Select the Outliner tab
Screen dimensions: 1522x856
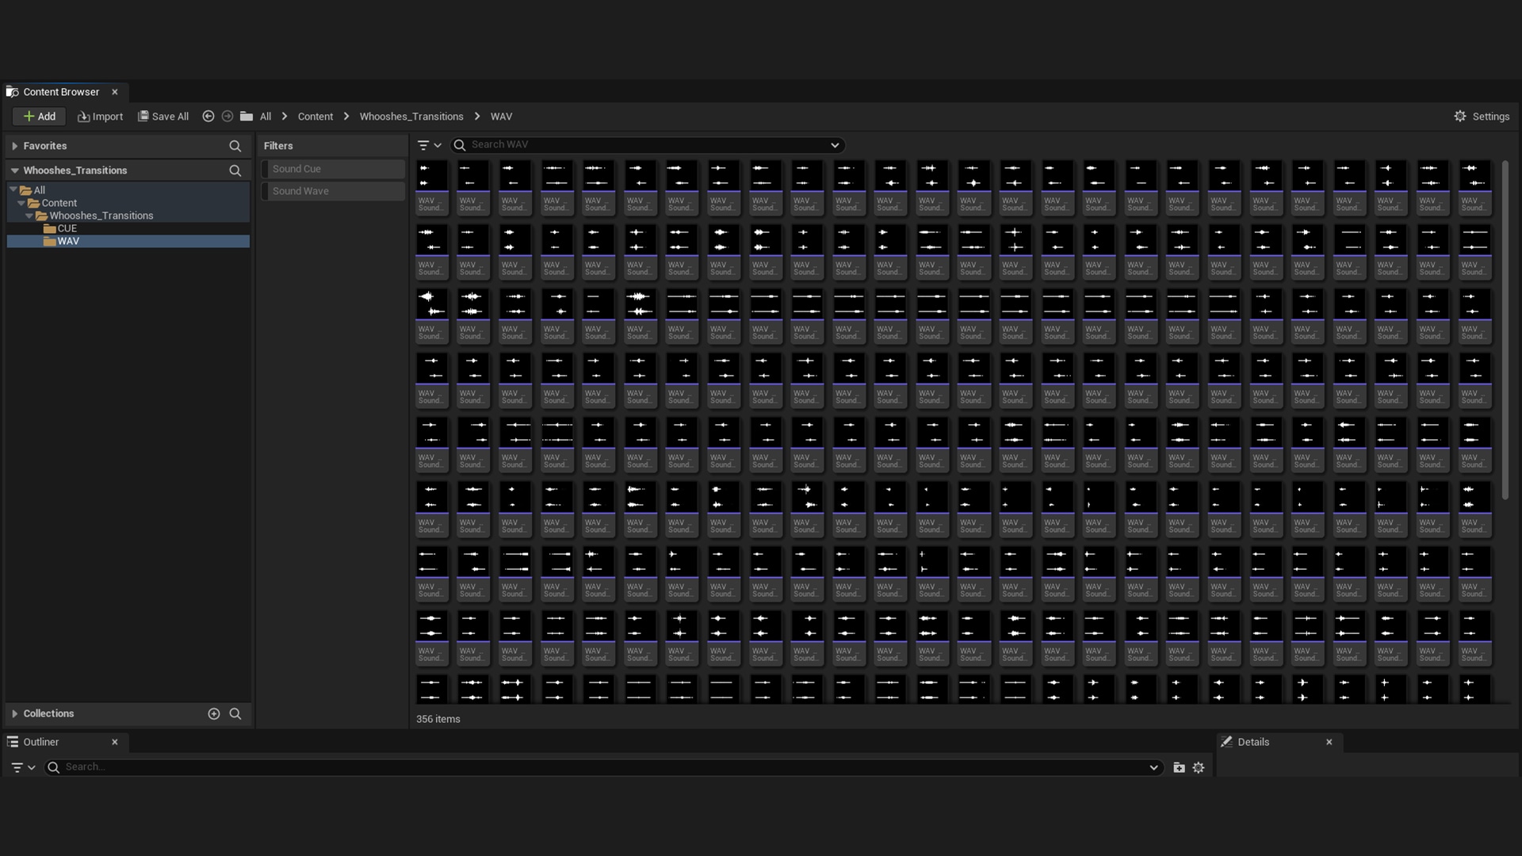(x=40, y=742)
